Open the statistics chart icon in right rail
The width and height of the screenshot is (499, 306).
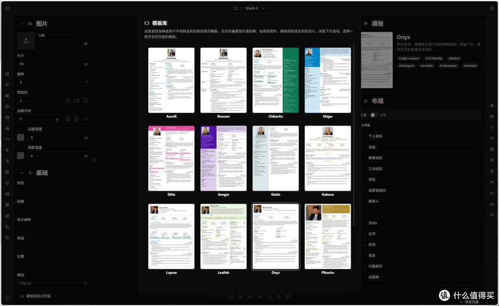(492, 193)
